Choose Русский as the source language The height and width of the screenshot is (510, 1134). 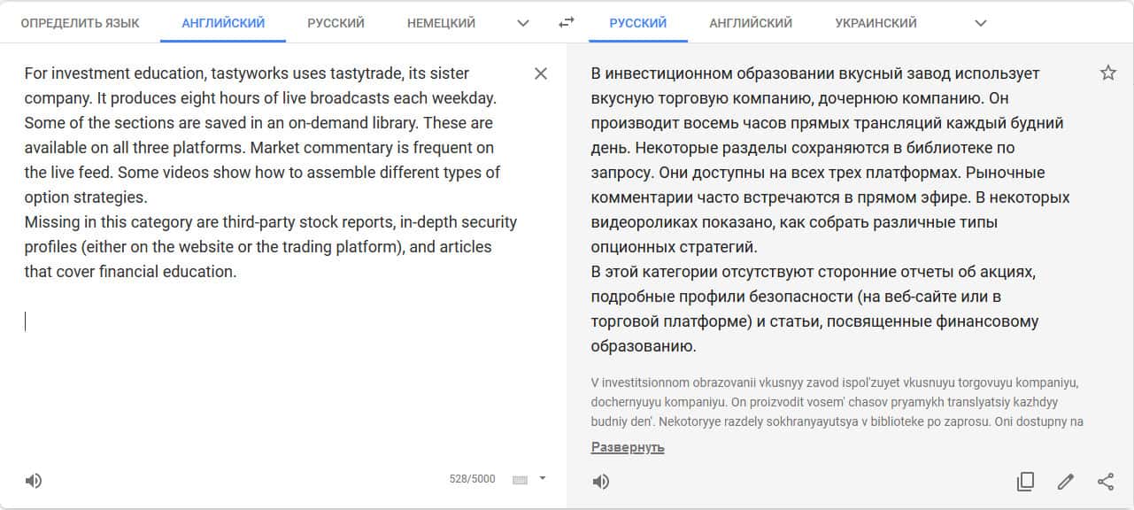click(336, 23)
